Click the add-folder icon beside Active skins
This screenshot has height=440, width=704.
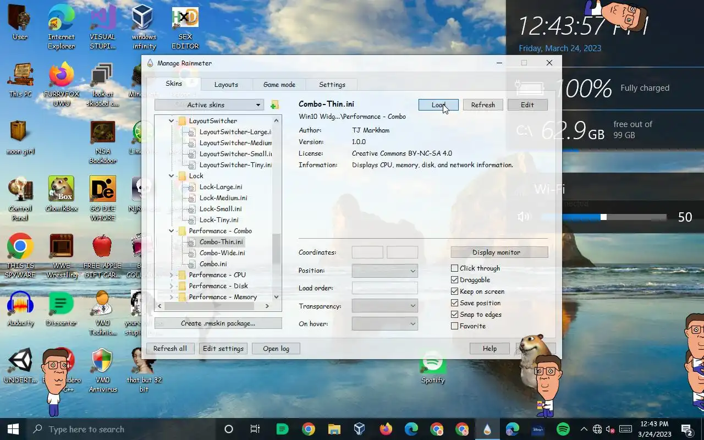click(x=274, y=105)
